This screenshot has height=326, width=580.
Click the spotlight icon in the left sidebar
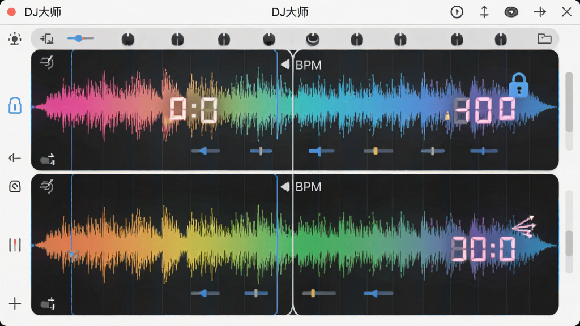click(x=15, y=38)
